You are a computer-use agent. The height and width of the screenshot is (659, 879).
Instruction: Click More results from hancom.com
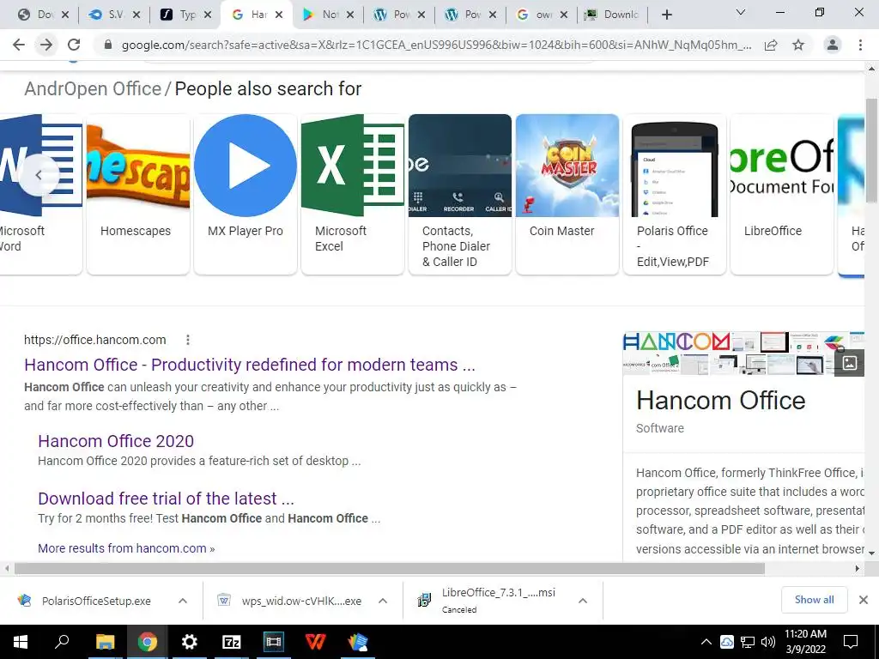pos(126,548)
